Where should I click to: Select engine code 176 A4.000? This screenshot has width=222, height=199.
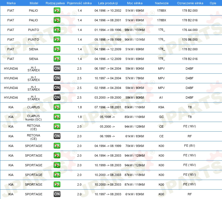tap(190, 30)
